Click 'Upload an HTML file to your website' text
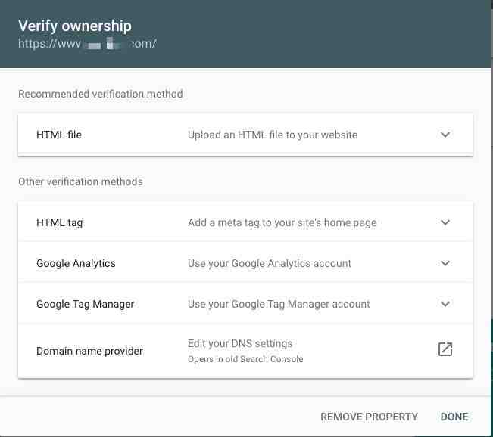Viewport: 493px width, 437px height. (273, 135)
